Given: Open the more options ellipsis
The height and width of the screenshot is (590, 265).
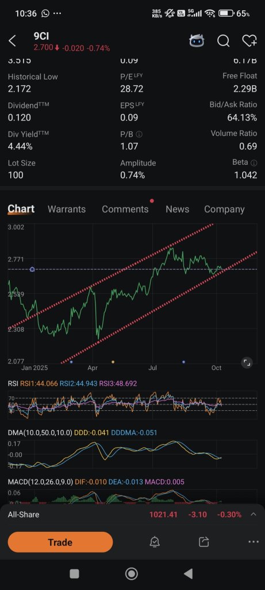Looking at the screenshot, I should point(254,542).
